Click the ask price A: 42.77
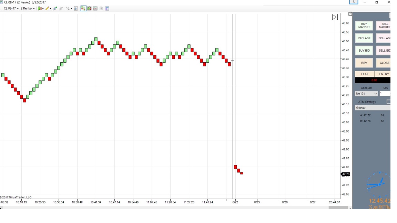 365,115
